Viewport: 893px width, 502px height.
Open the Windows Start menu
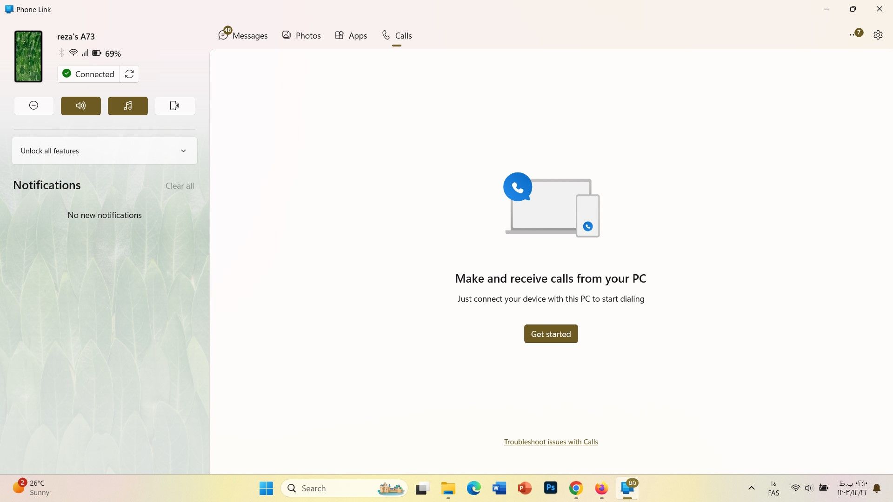(x=266, y=488)
